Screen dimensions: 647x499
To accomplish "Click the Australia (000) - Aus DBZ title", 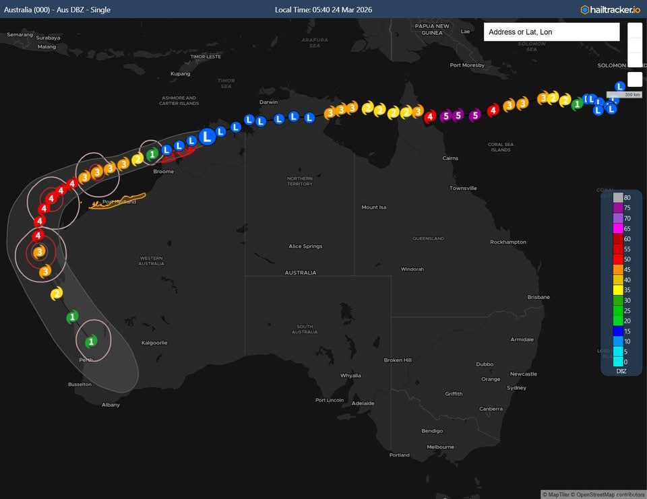I will tap(57, 9).
